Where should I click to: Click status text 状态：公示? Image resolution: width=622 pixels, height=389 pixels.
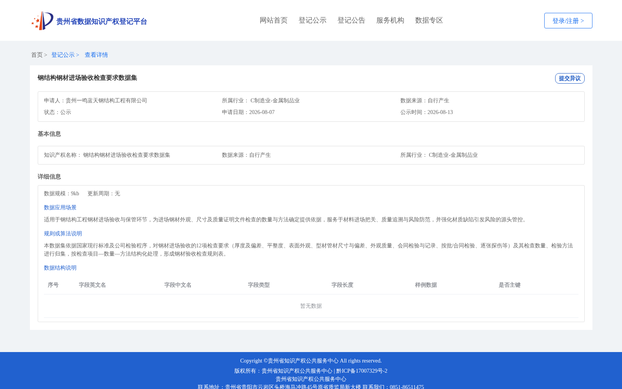[58, 112]
